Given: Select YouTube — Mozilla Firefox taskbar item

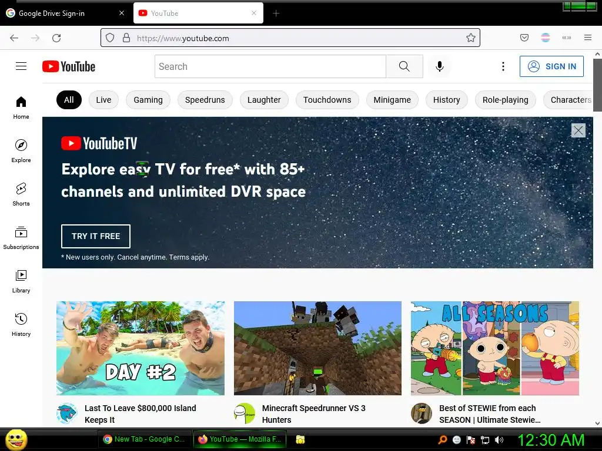Looking at the screenshot, I should point(240,439).
